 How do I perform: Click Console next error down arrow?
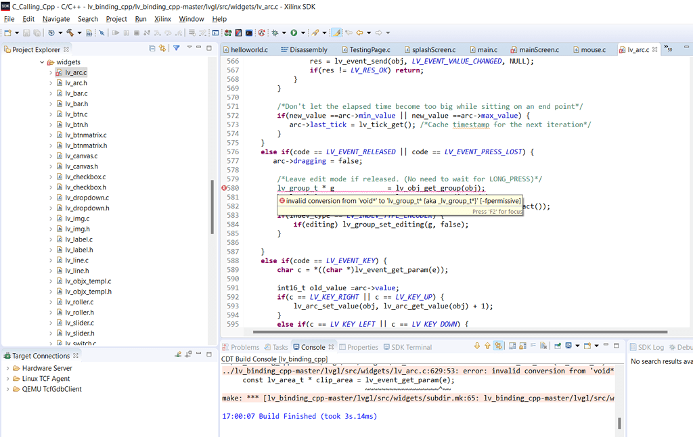tap(477, 346)
